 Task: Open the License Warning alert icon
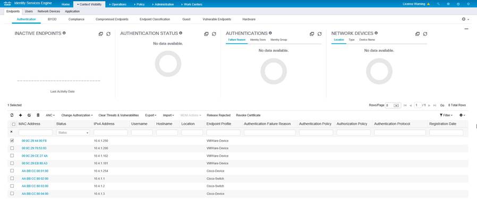pyautogui.click(x=428, y=4)
